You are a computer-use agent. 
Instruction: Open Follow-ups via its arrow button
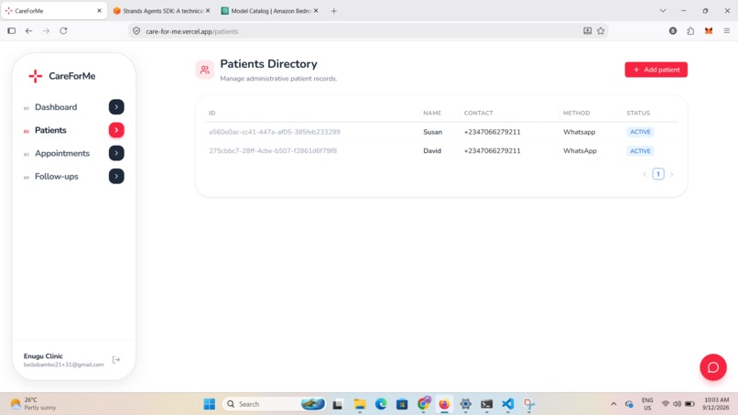pyautogui.click(x=116, y=176)
